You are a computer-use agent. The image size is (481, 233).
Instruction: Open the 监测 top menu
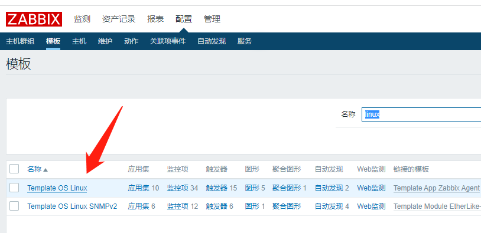82,19
